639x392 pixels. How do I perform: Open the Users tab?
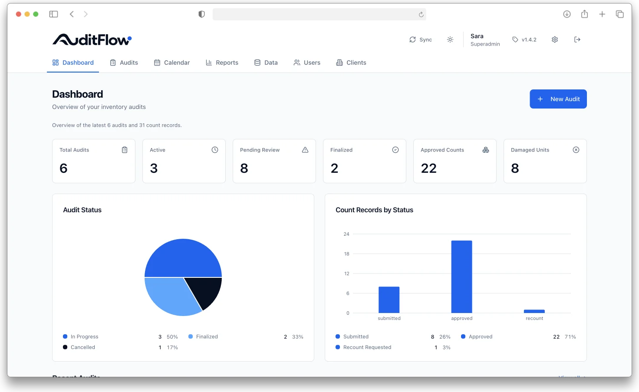pyautogui.click(x=307, y=63)
